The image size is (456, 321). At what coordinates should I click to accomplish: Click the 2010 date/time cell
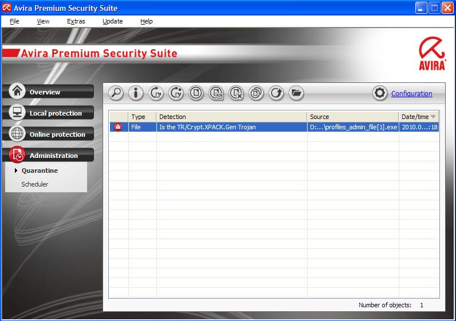[x=419, y=127]
